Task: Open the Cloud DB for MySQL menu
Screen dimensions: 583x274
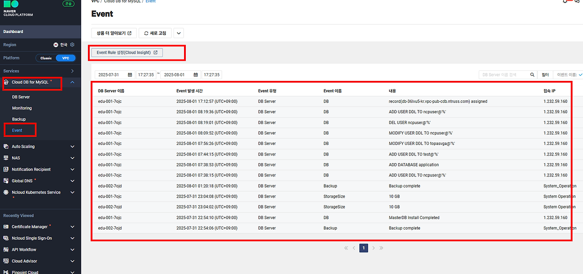Action: click(x=30, y=82)
